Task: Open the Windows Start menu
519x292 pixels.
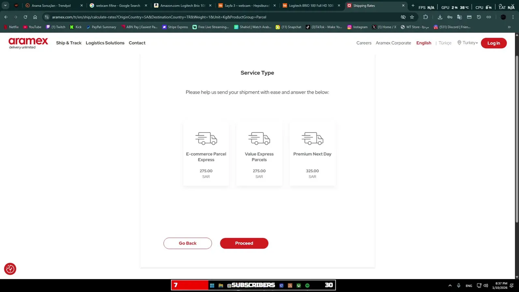Action: click(x=212, y=286)
